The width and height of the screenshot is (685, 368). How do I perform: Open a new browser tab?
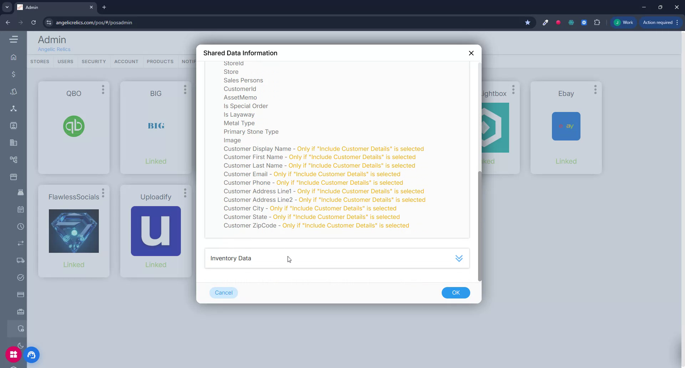click(x=104, y=7)
